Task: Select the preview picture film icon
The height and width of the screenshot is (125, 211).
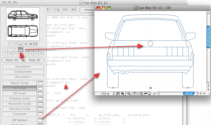Action: pos(35,44)
